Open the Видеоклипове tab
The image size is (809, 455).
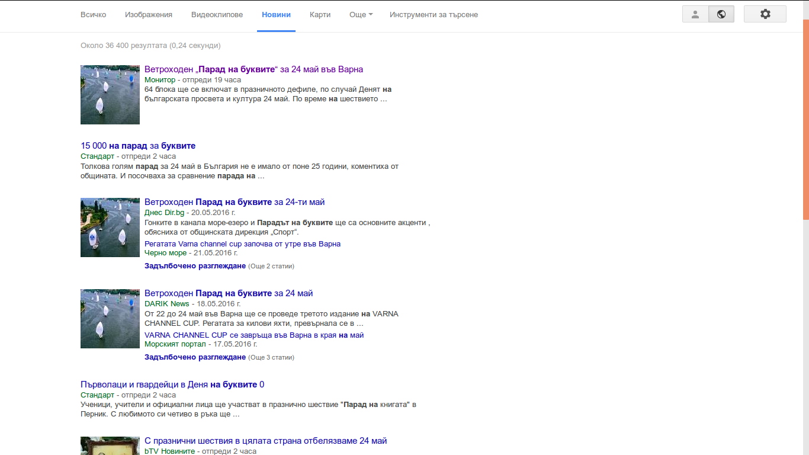coord(217,15)
